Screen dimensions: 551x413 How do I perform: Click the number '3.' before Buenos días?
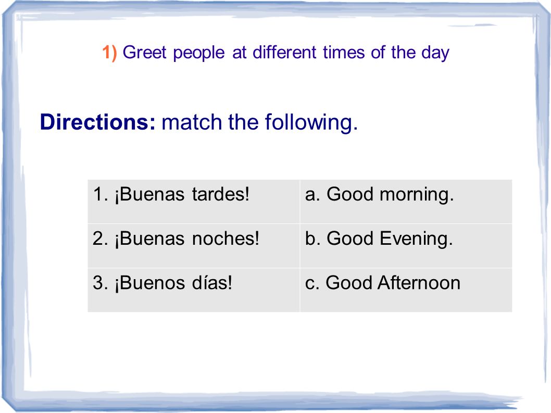pos(101,283)
